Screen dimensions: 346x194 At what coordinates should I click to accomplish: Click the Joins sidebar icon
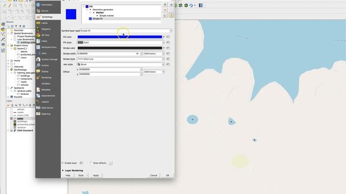point(38,53)
